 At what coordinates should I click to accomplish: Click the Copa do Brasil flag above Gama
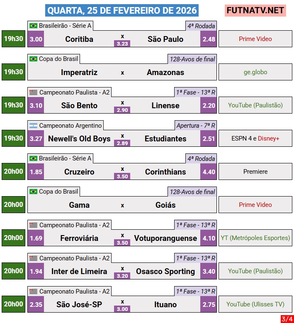[33, 192]
